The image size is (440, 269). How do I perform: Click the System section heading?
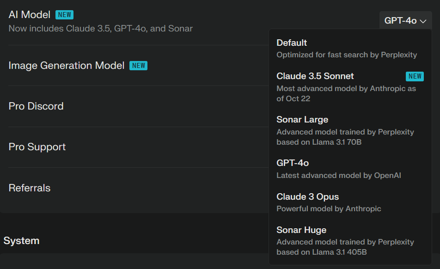(x=21, y=241)
